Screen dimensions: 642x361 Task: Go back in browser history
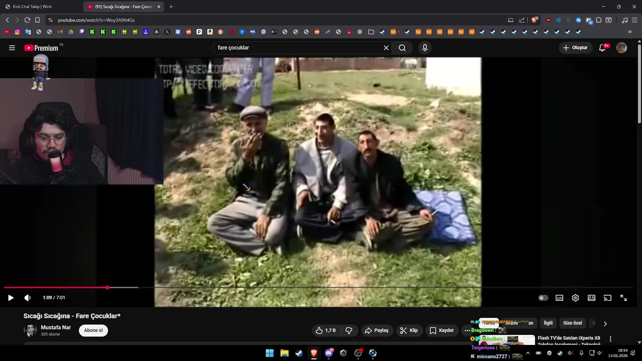pyautogui.click(x=7, y=20)
